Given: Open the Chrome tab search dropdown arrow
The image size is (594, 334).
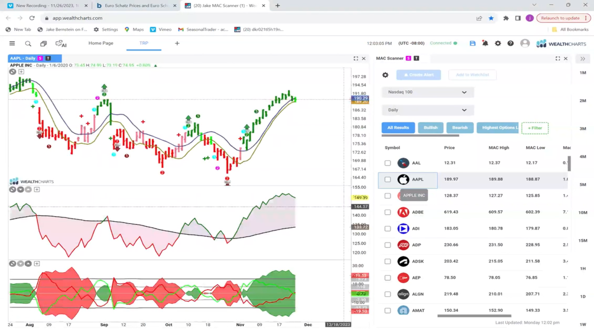Looking at the screenshot, I should coord(534,5).
